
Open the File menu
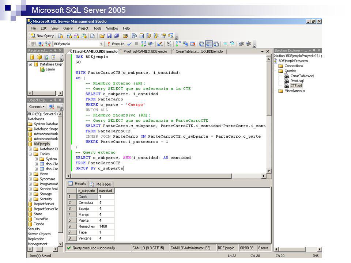tap(33, 28)
